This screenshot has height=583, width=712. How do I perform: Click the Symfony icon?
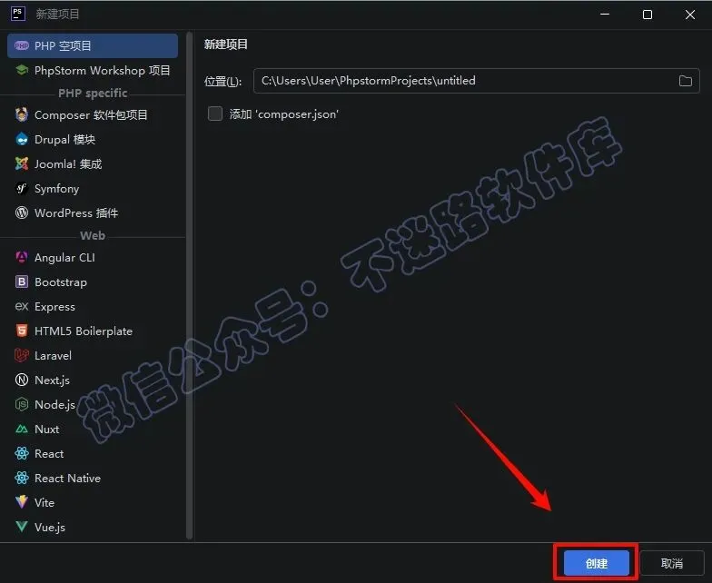[22, 188]
